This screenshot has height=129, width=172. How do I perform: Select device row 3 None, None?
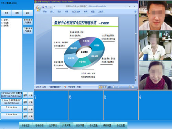click(x=11, y=109)
